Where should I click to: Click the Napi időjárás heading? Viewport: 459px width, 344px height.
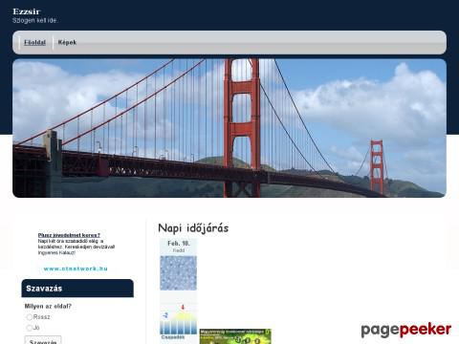tap(193, 228)
